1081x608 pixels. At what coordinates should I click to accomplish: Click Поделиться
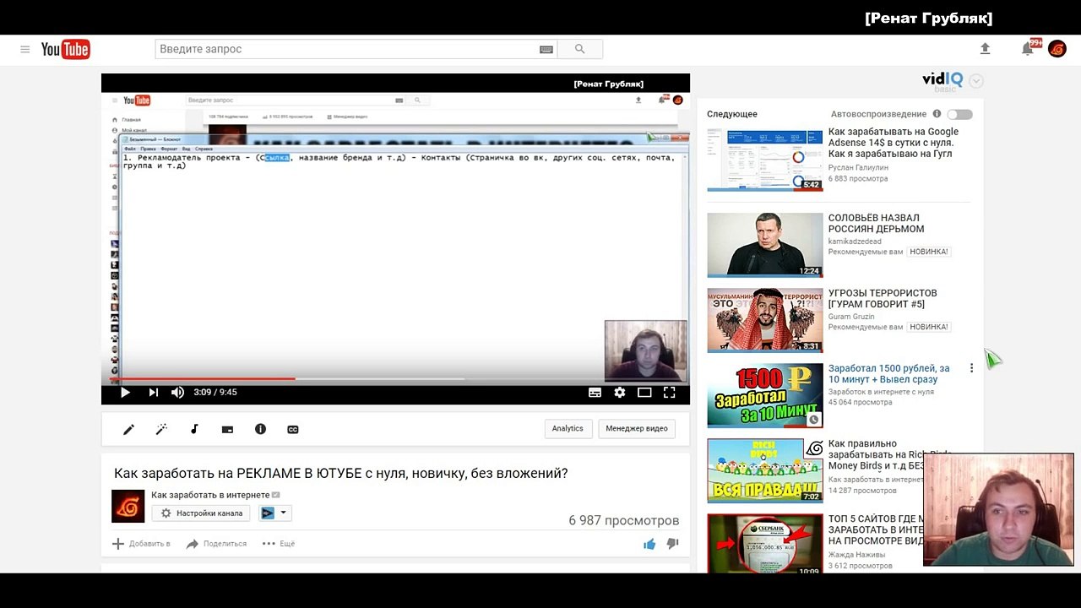216,544
